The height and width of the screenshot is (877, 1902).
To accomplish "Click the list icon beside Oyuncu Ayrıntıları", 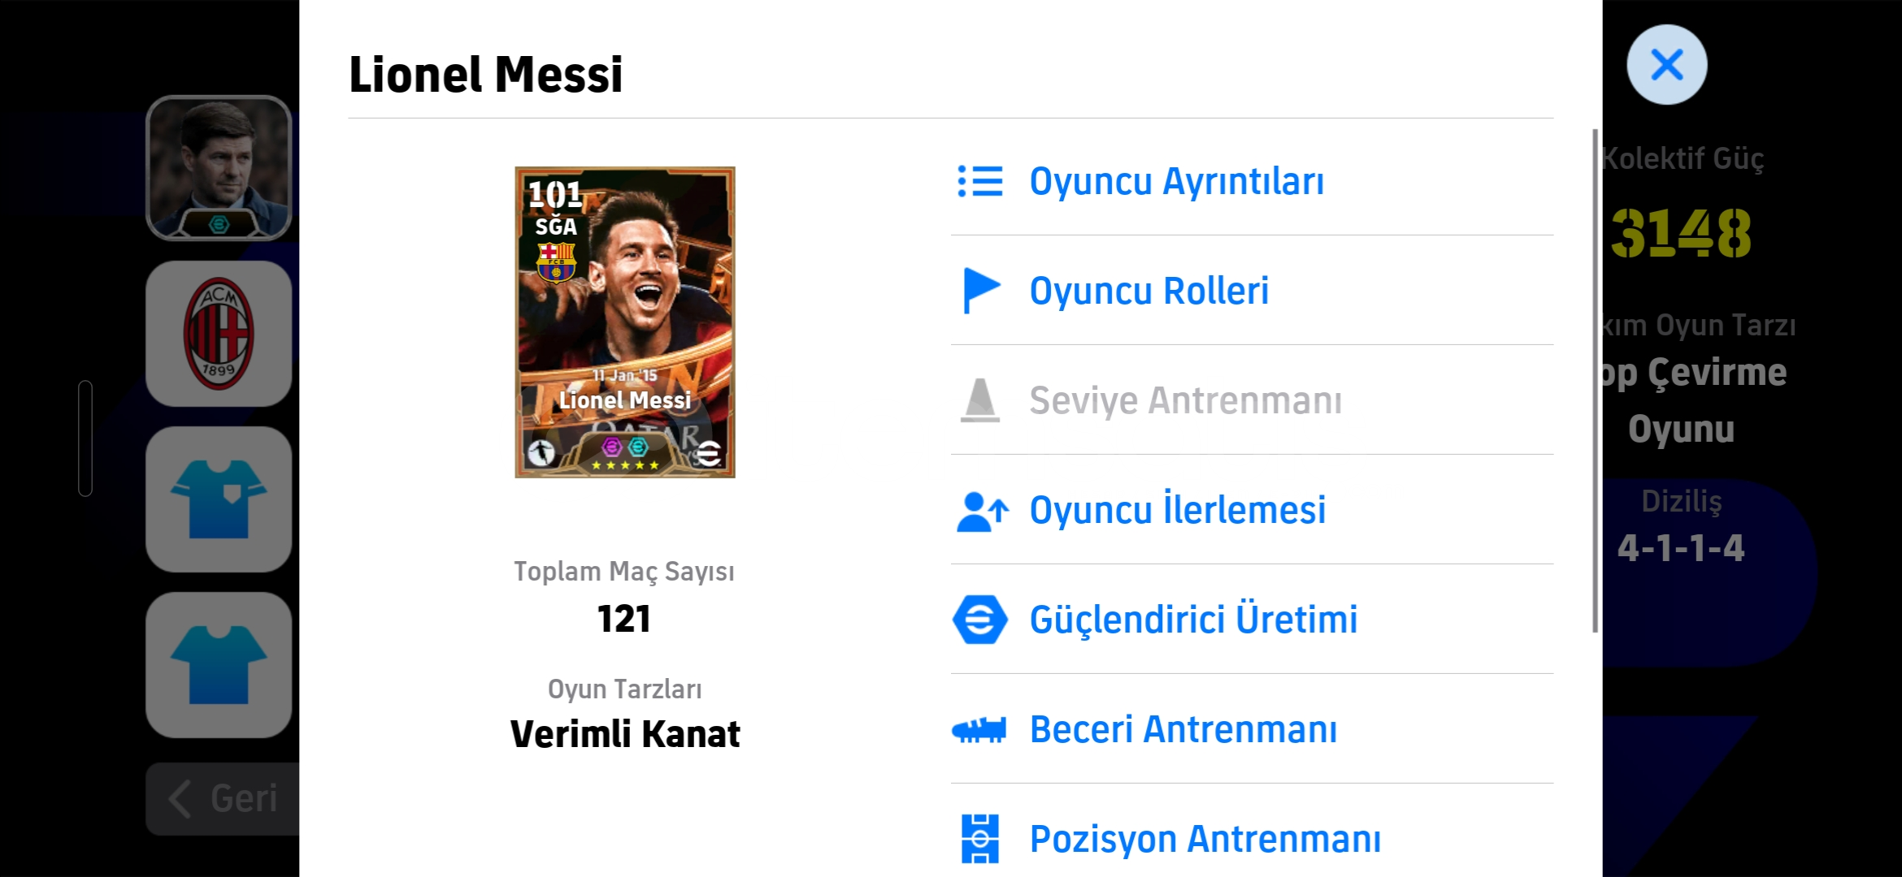I will pos(979,181).
